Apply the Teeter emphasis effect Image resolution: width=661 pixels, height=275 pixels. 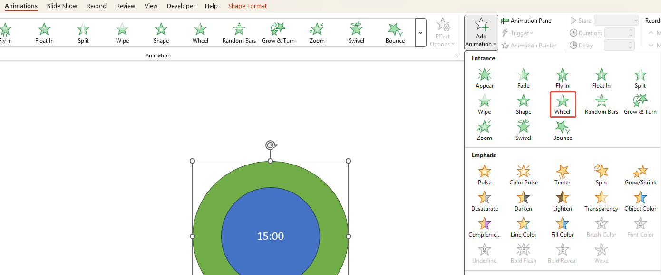tap(562, 174)
